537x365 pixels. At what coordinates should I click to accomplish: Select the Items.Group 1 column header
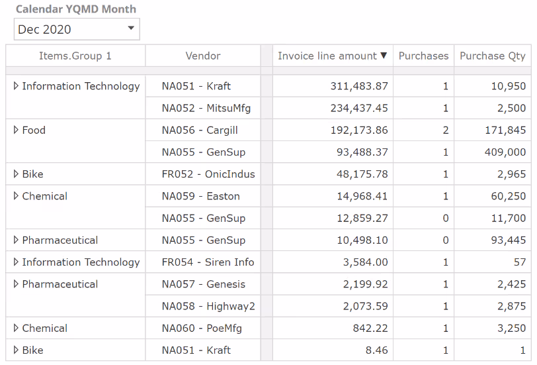(75, 56)
